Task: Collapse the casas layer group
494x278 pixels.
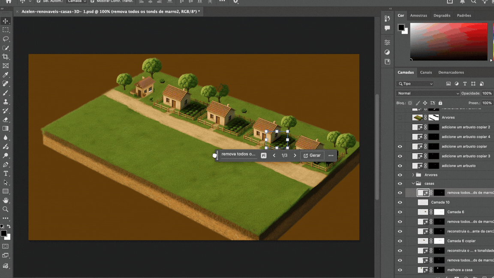Action: tap(413, 184)
